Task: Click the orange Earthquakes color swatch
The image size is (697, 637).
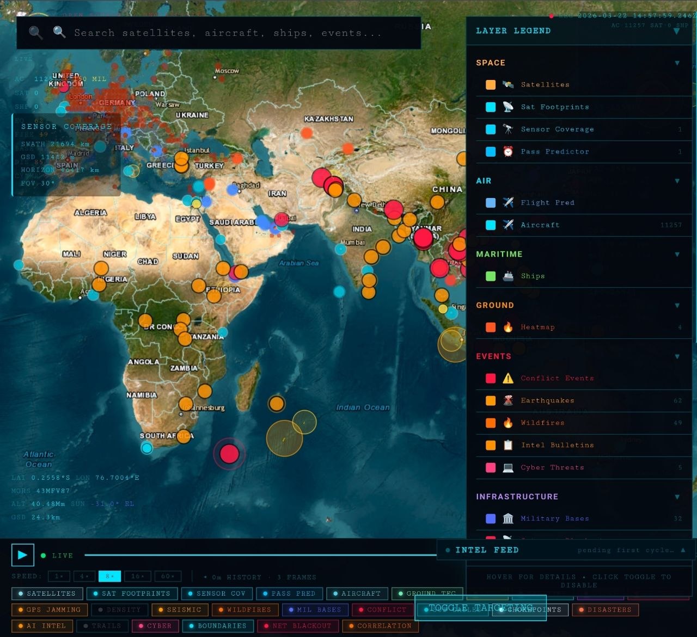Action: (x=491, y=400)
